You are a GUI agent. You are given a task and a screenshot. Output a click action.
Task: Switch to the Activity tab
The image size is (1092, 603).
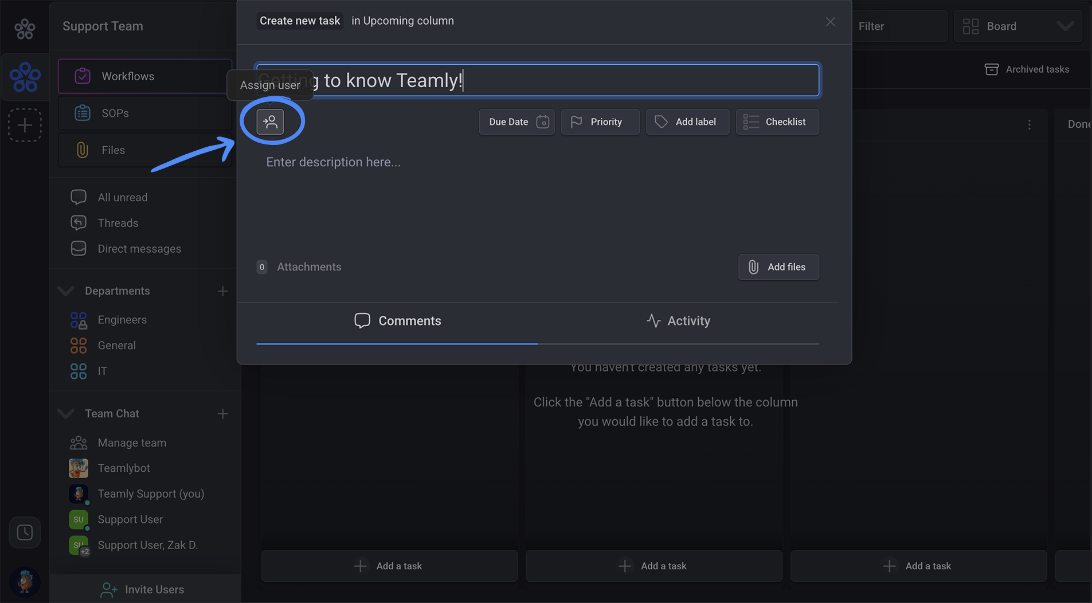click(678, 321)
